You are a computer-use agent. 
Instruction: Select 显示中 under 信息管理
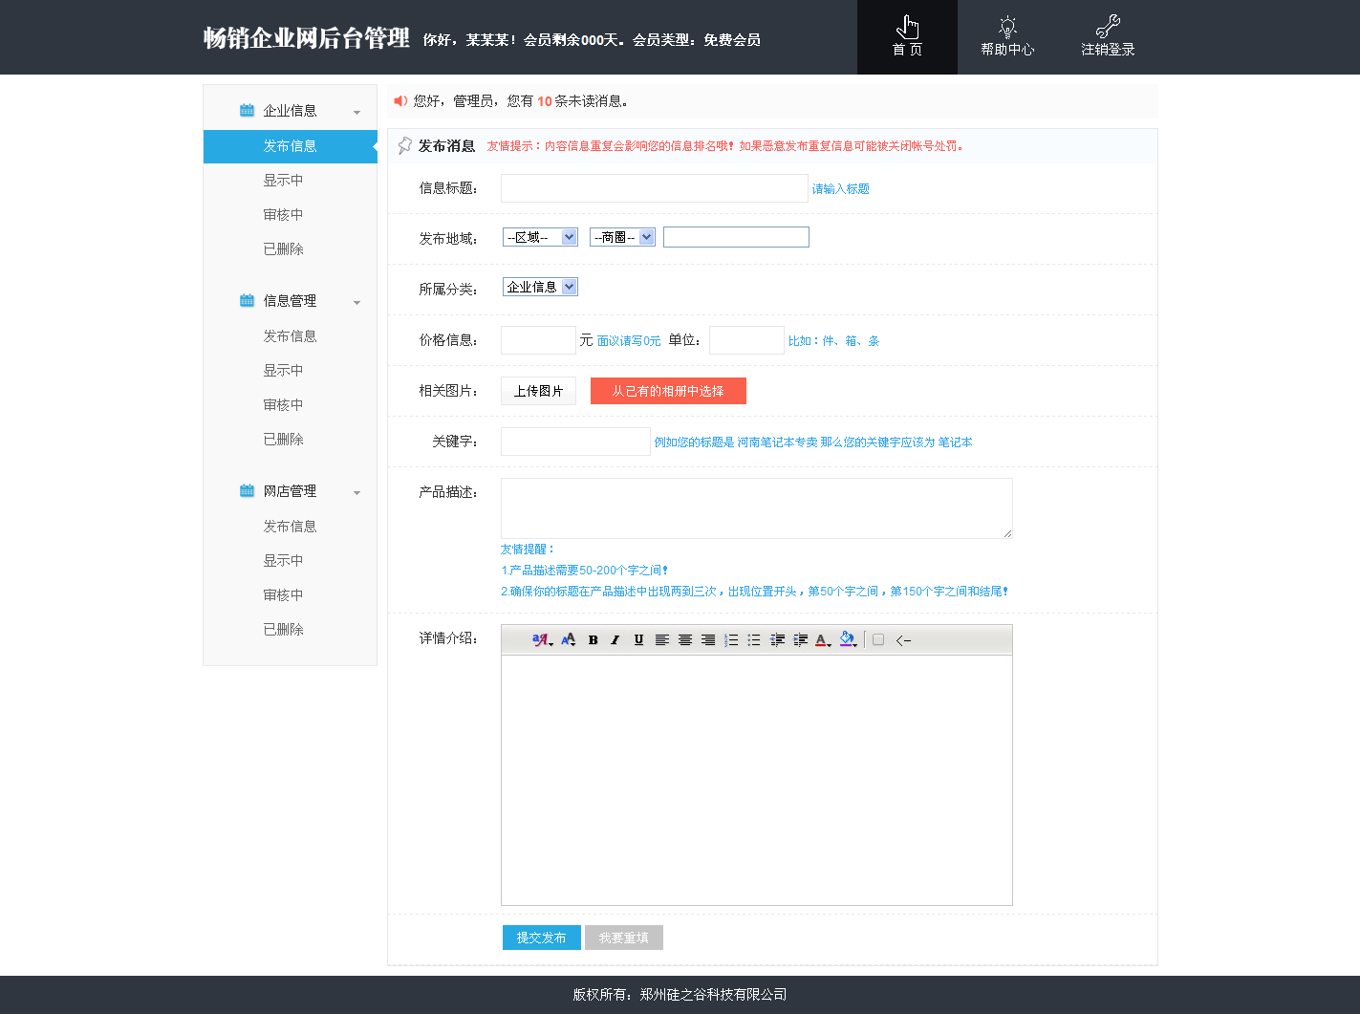tap(284, 371)
